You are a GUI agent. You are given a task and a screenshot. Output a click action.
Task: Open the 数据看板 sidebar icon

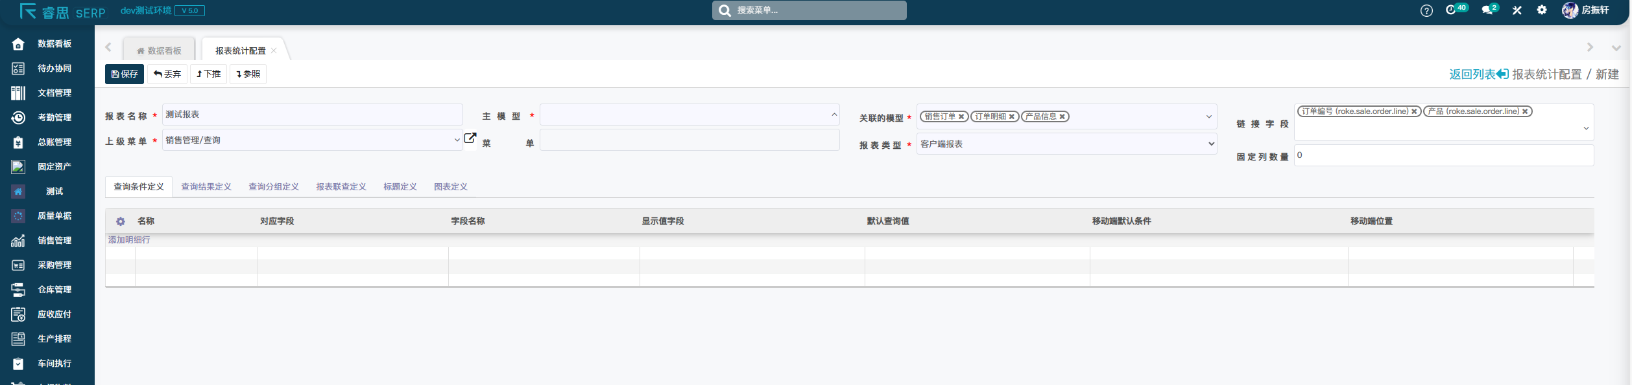(x=18, y=44)
